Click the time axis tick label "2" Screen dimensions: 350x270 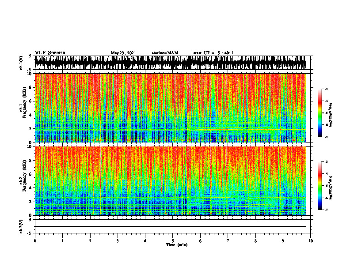pyautogui.click(x=90, y=241)
